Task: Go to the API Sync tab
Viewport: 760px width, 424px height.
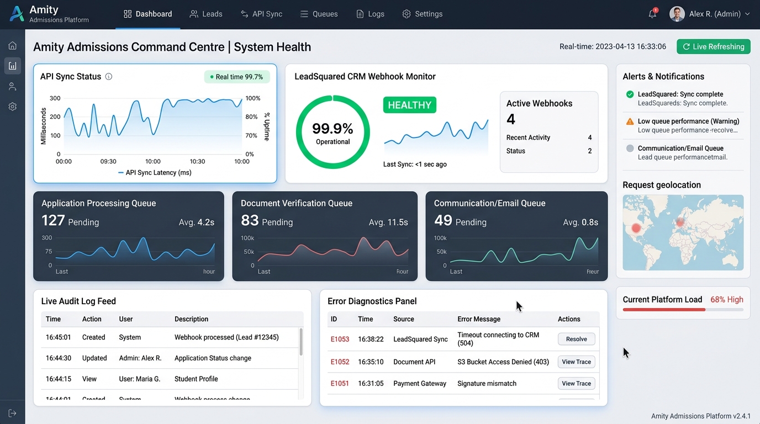Action: pyautogui.click(x=261, y=14)
